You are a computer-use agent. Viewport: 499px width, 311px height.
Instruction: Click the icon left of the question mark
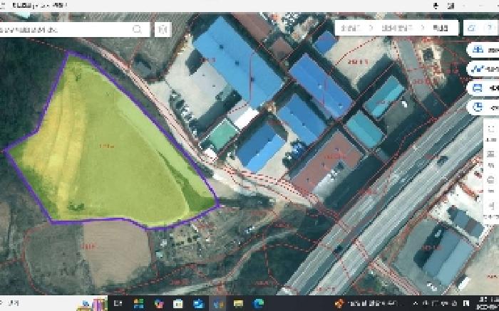click(x=472, y=28)
